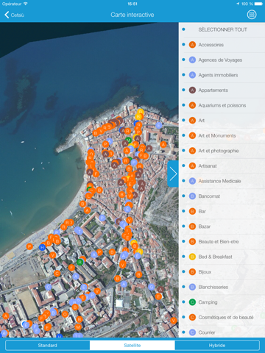Click the Aquariums et poissons icon

[x=192, y=105]
